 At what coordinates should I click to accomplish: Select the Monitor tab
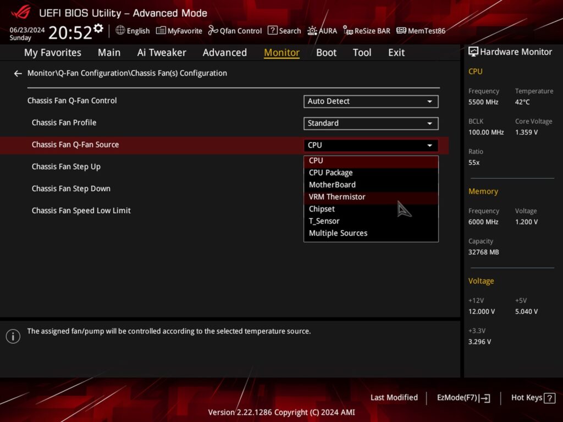click(x=281, y=53)
